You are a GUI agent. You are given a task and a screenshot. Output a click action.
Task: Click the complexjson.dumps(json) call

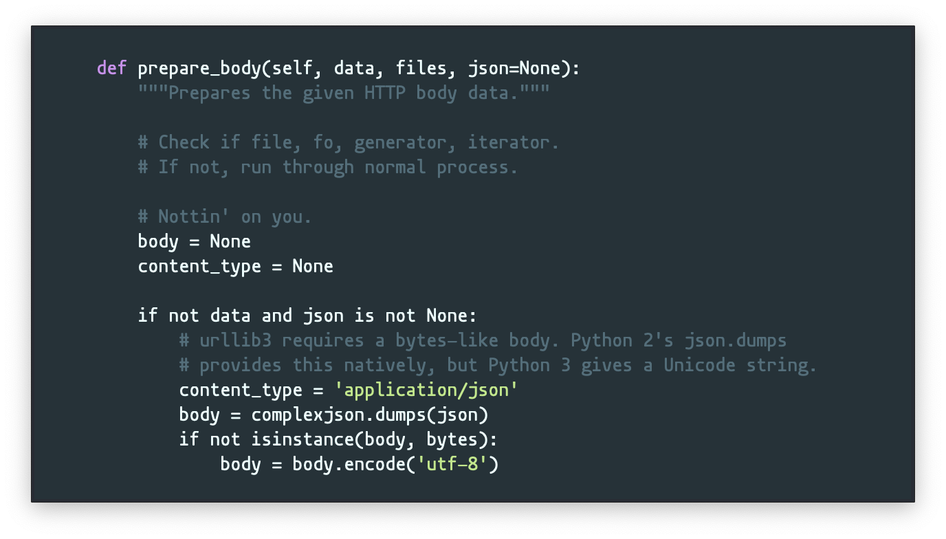369,415
